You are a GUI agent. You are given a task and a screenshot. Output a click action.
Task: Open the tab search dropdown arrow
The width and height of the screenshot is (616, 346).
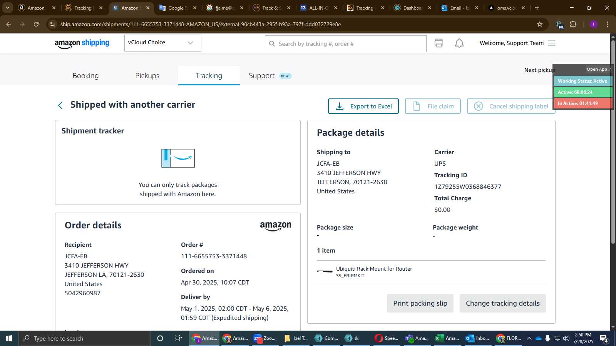[8, 8]
